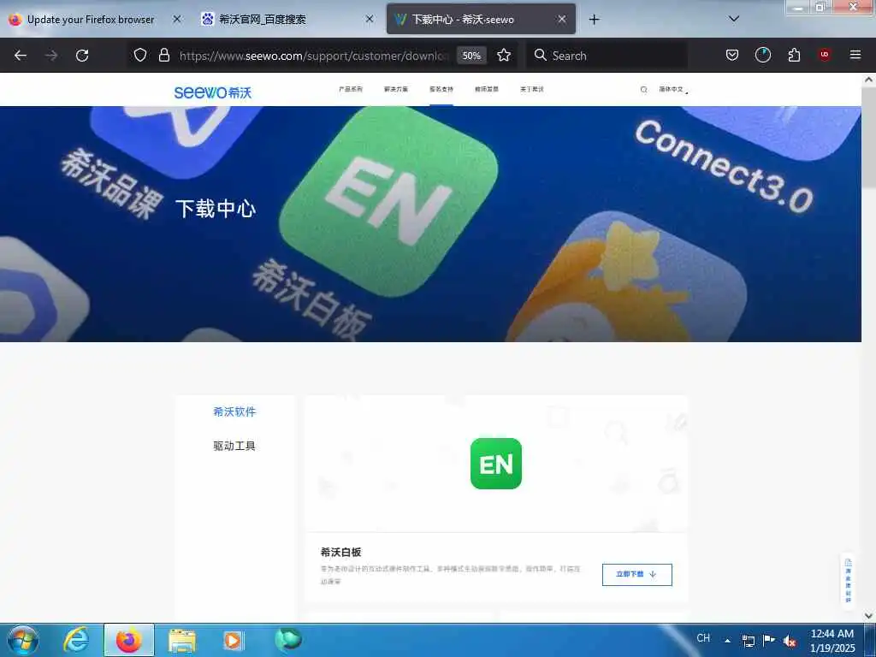
Task: Open the tracking protection shield icon
Action: [x=140, y=55]
